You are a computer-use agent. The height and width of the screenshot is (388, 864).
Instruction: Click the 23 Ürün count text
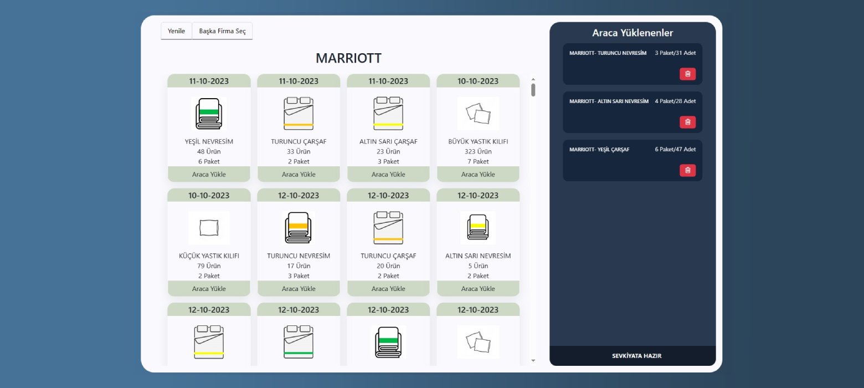coord(388,151)
